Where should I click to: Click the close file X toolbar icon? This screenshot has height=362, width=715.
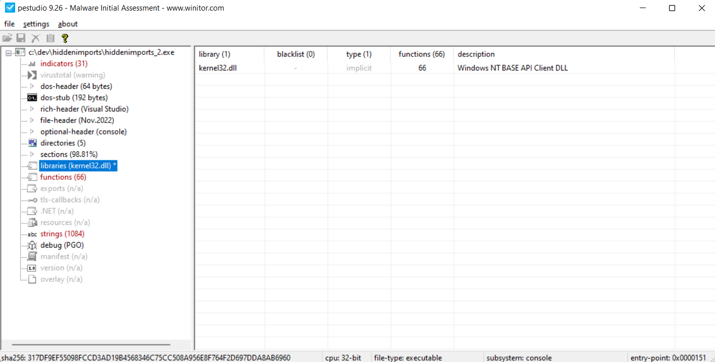(x=35, y=38)
